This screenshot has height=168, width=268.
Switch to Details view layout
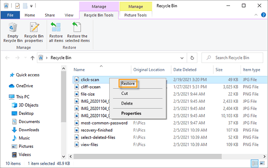[x=255, y=163]
